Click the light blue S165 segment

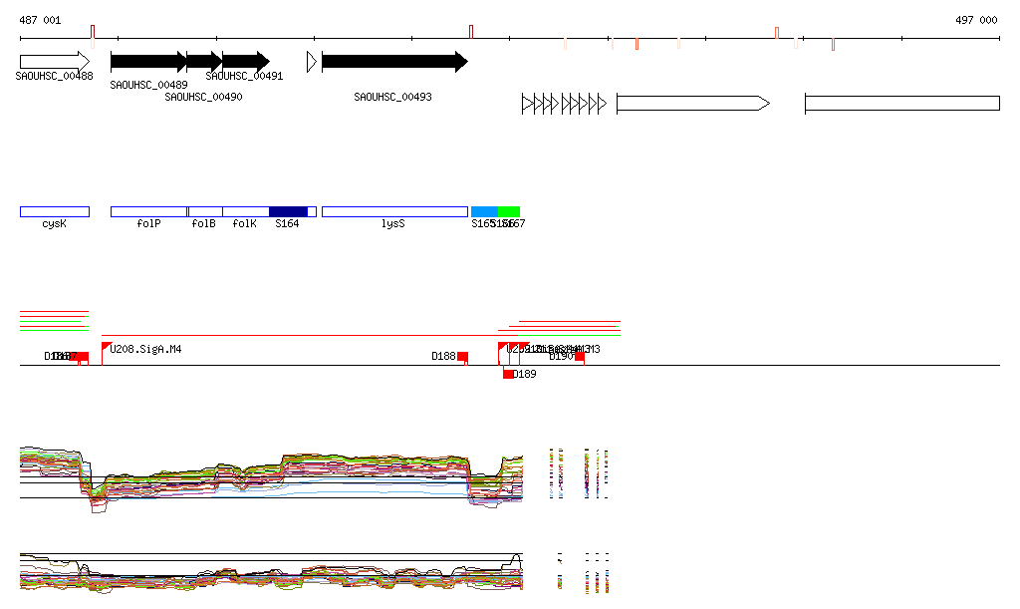click(484, 211)
